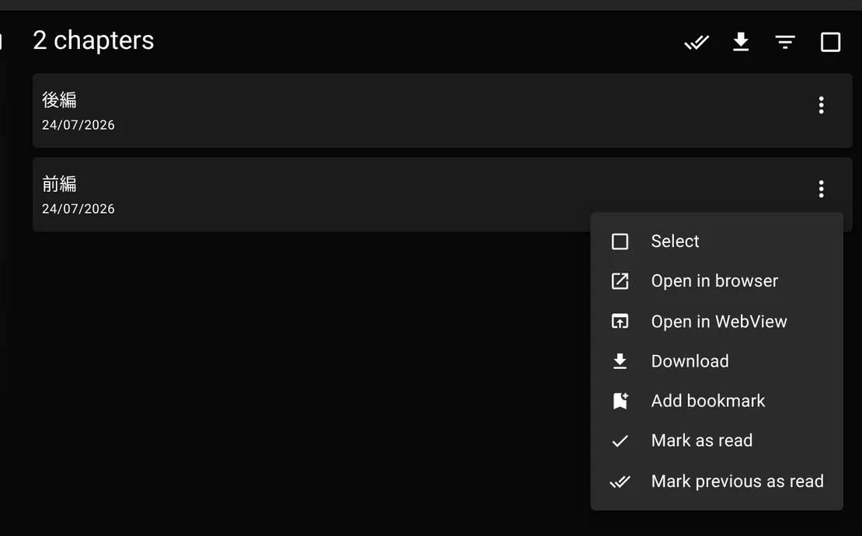Click the download all chapters icon

tap(741, 42)
